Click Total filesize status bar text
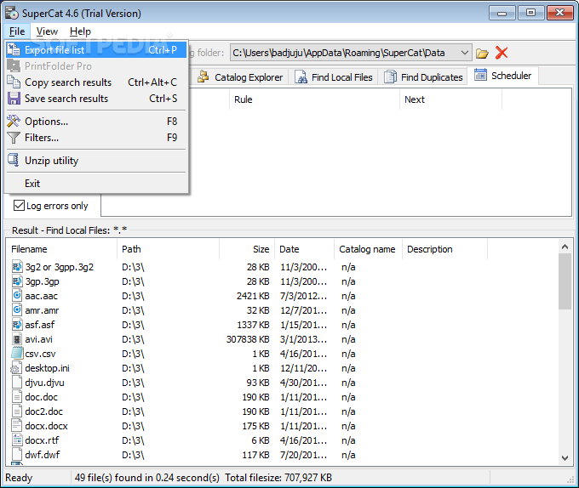 [278, 478]
